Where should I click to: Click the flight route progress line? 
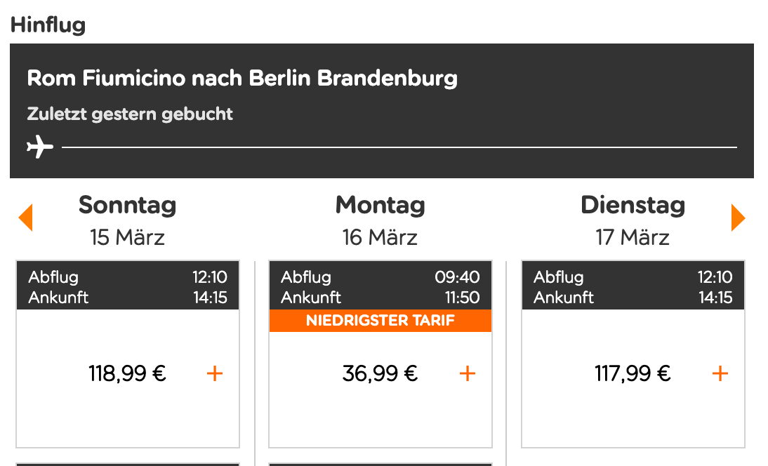pos(399,147)
